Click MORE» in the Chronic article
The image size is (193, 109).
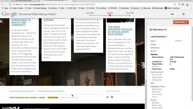[x=47, y=58]
